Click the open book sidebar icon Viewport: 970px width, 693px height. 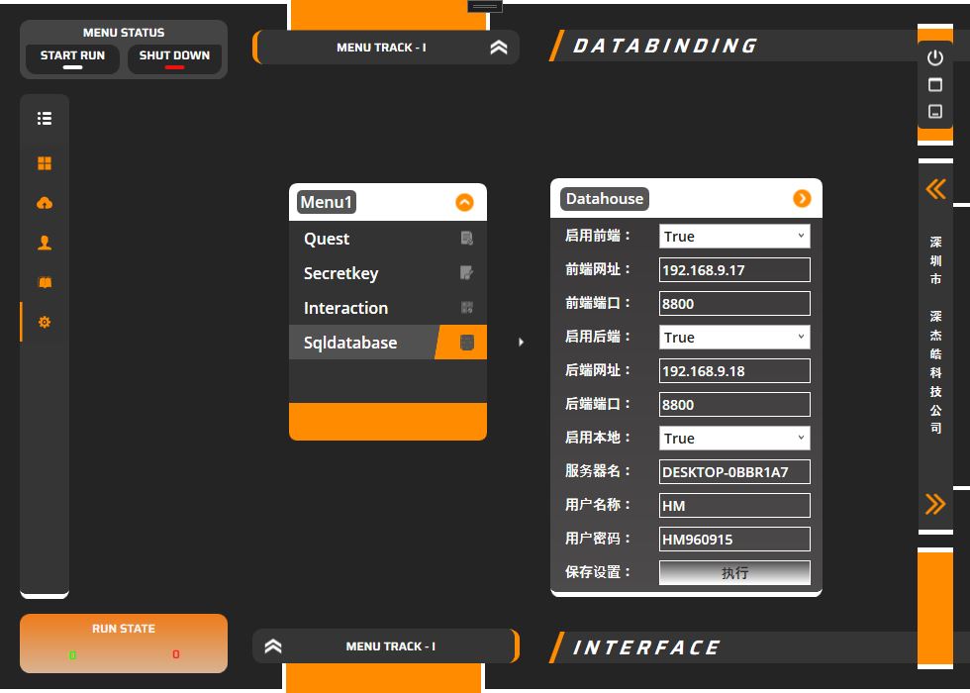45,282
